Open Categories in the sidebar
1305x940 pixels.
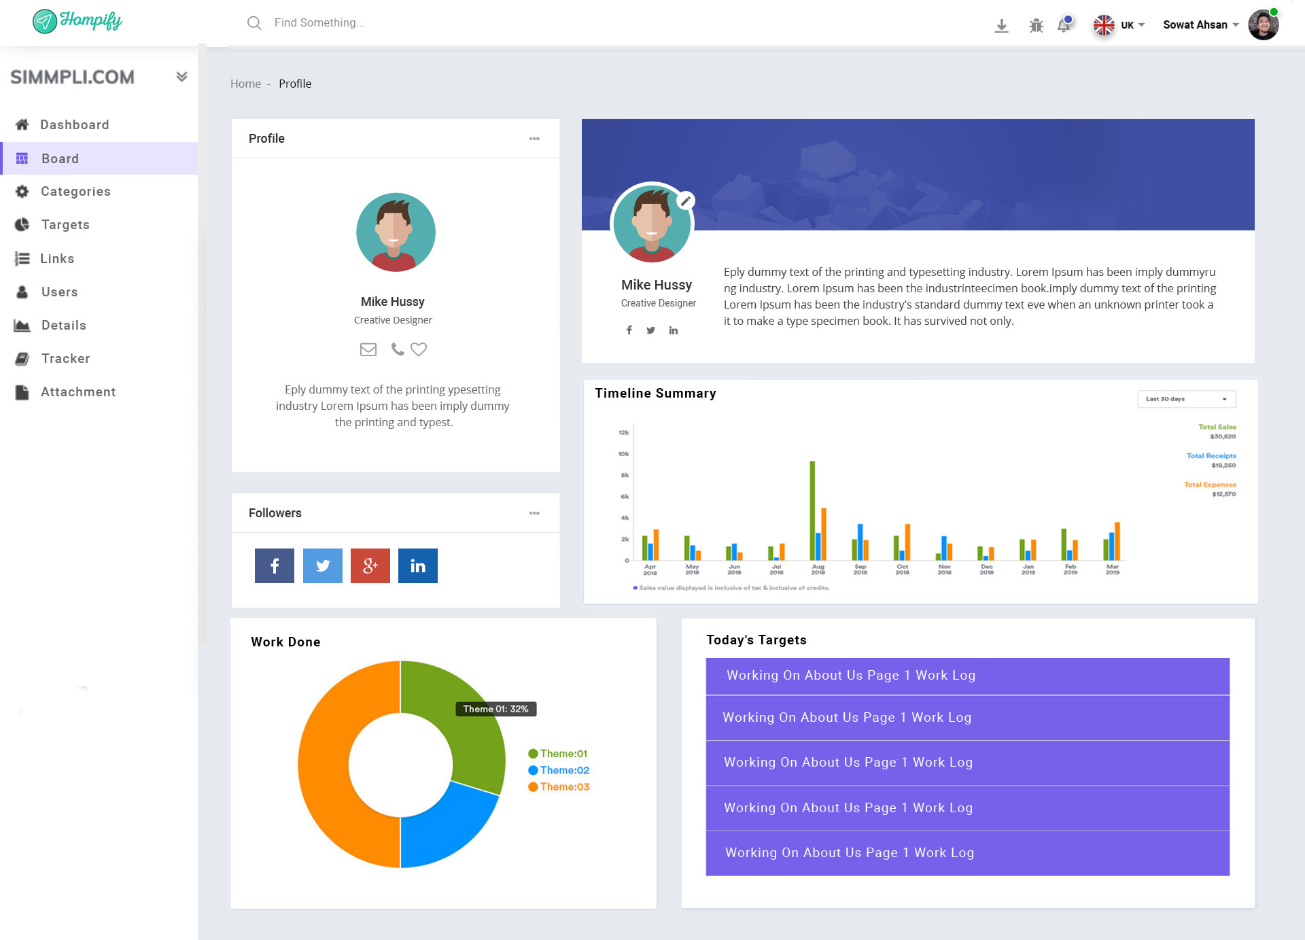(x=75, y=192)
